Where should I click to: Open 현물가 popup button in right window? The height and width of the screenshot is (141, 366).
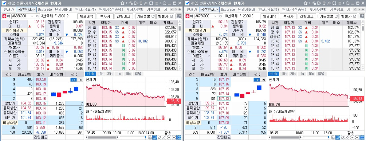[349, 16]
